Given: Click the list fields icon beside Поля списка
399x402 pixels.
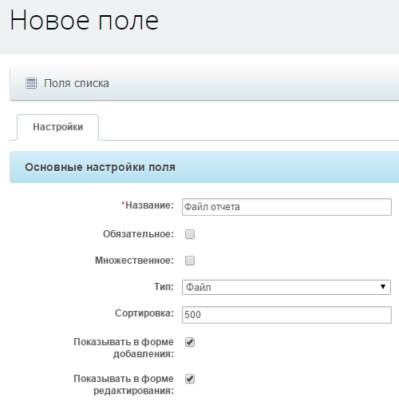Looking at the screenshot, I should [31, 83].
